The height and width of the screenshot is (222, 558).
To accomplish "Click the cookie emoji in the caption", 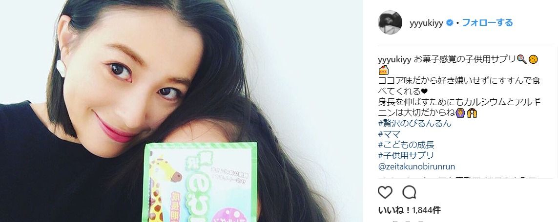I will click(x=533, y=59).
